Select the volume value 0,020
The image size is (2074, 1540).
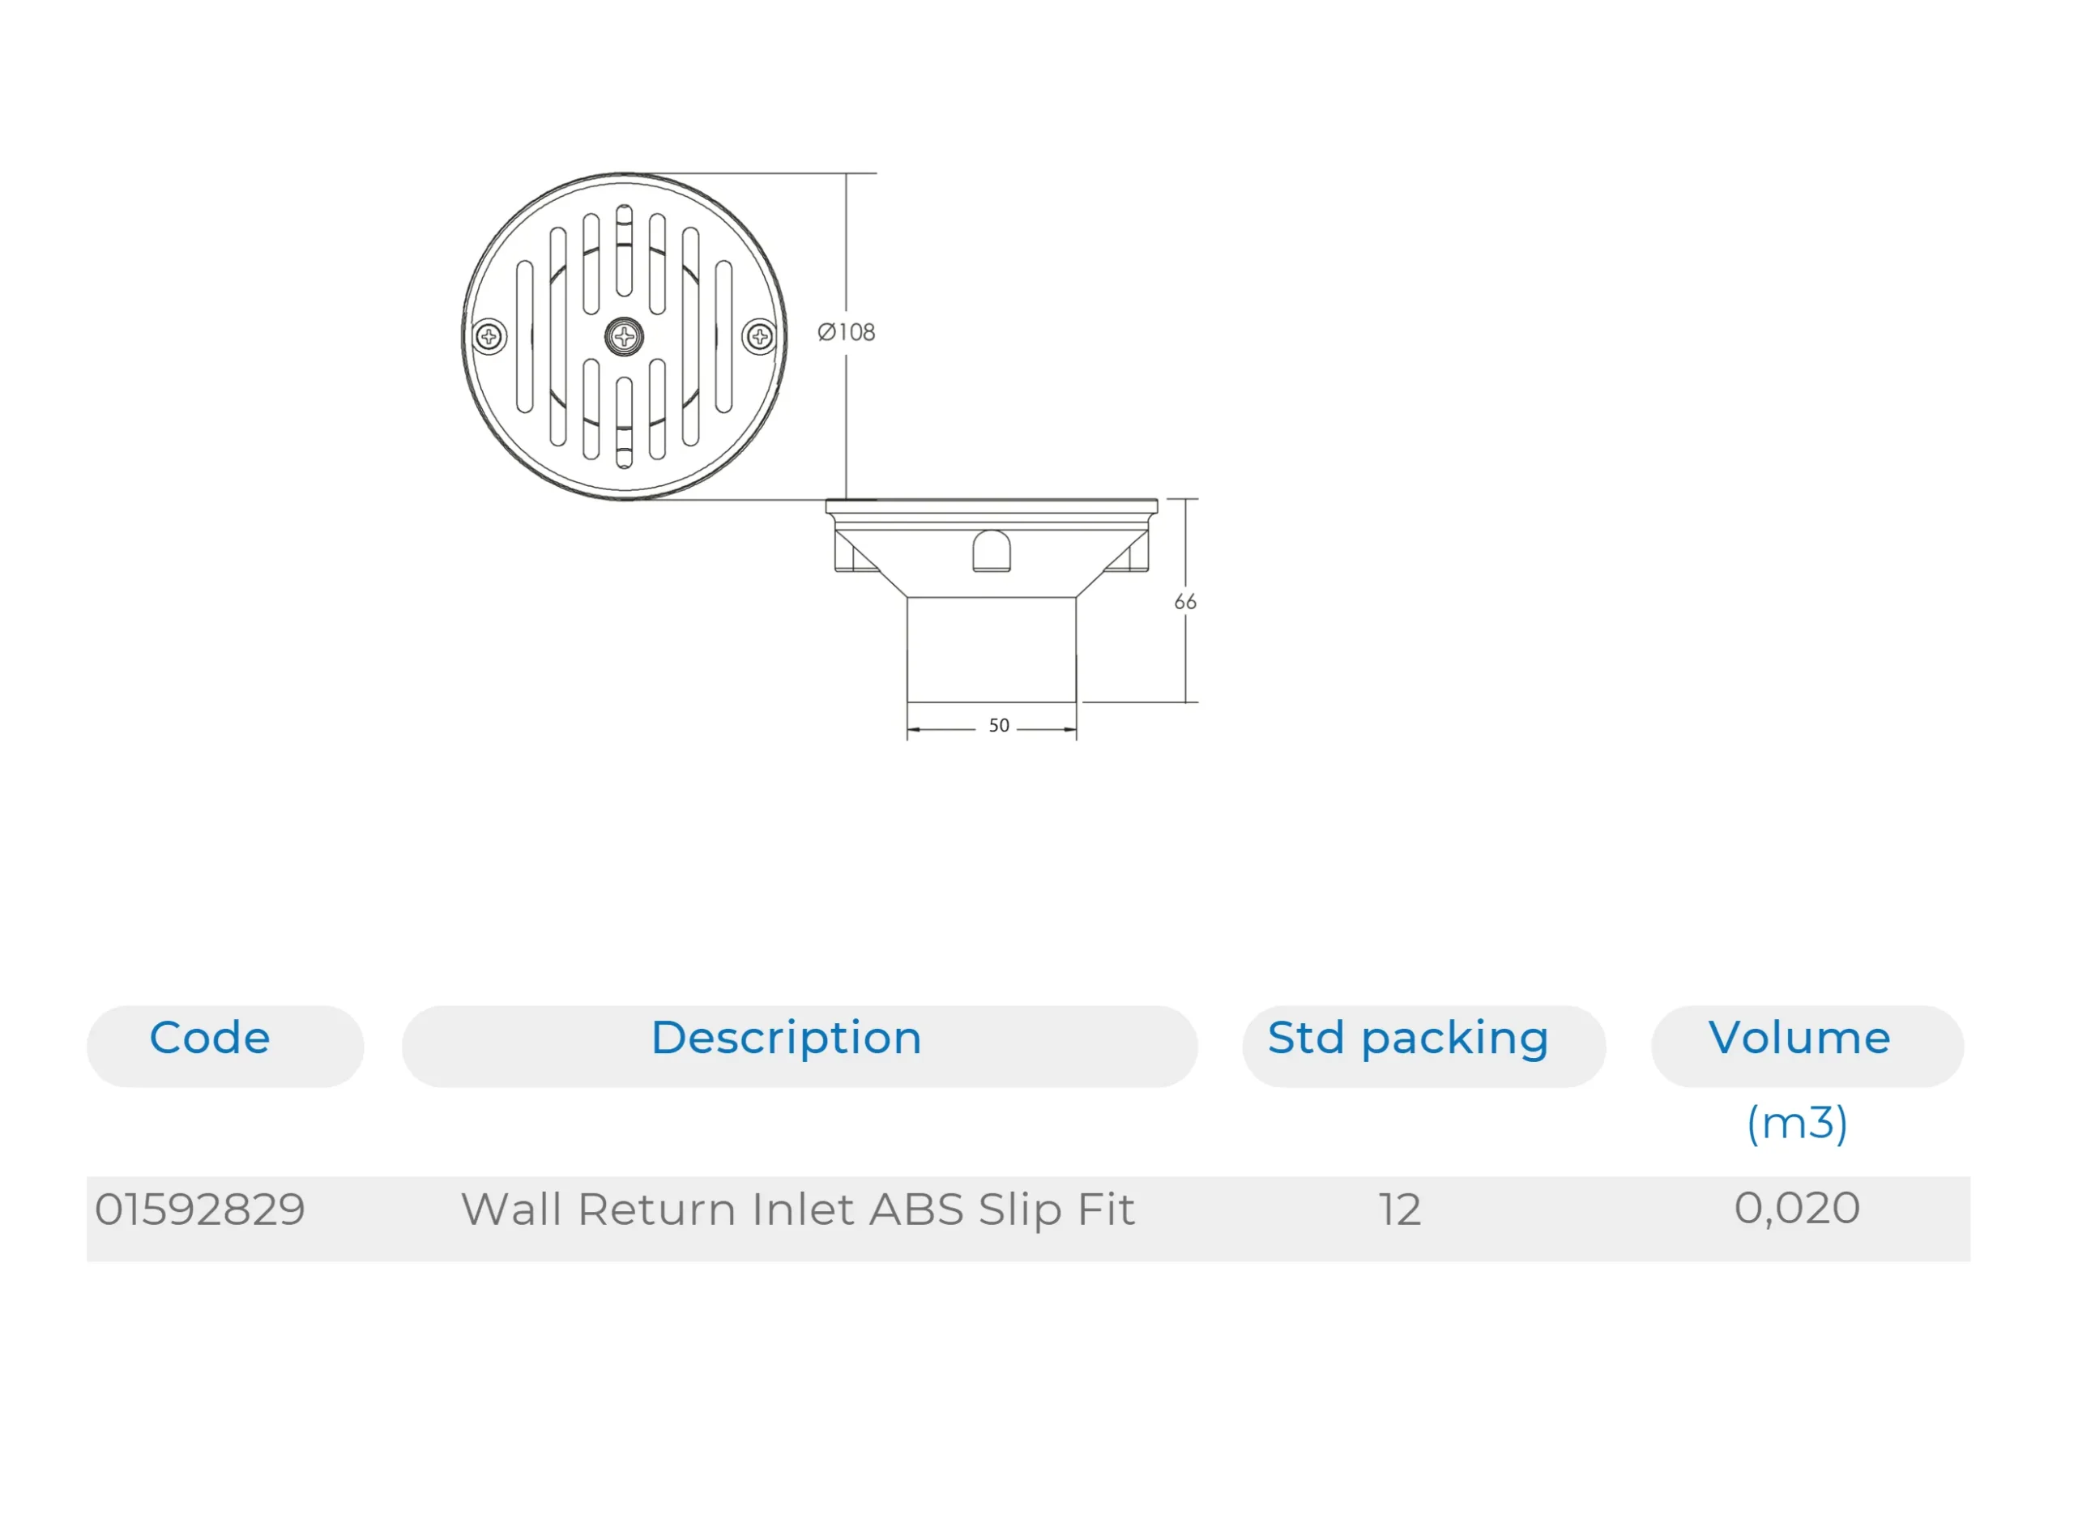(1796, 1209)
